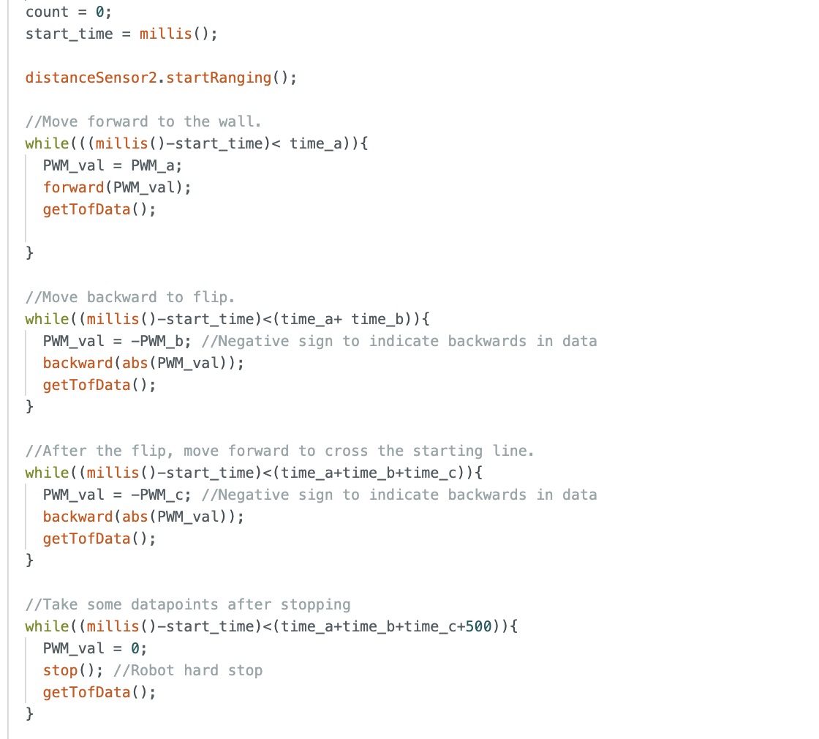Click the 'Robot hard stop' comment
Image resolution: width=819 pixels, height=739 pixels.
(188, 670)
